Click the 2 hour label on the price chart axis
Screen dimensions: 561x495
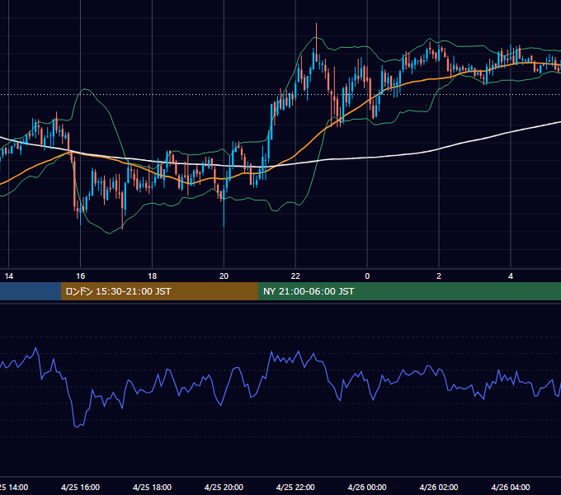(439, 276)
